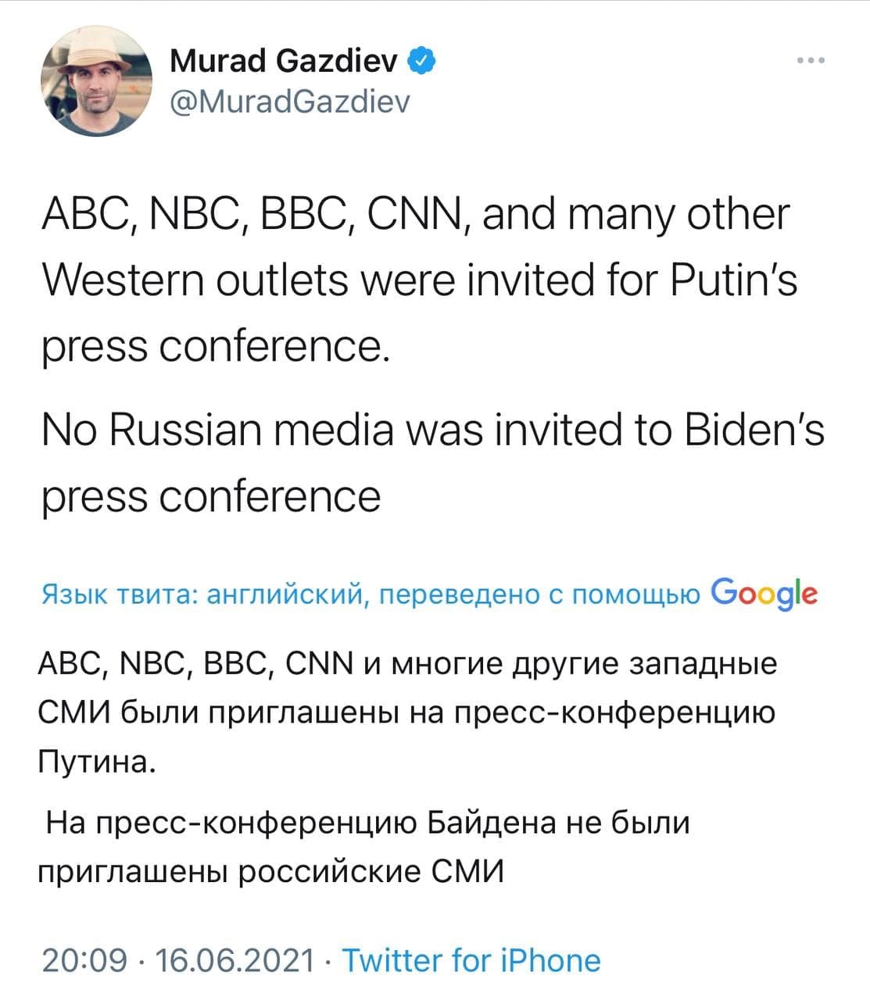This screenshot has height=1000, width=870.
Task: Click the Russian paragraph starting 'ABC, NBC, BBC'
Action: pyautogui.click(x=406, y=712)
